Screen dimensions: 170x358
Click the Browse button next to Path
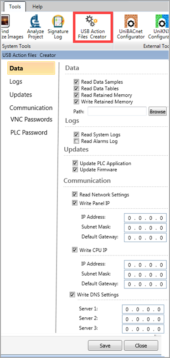pos(158,111)
